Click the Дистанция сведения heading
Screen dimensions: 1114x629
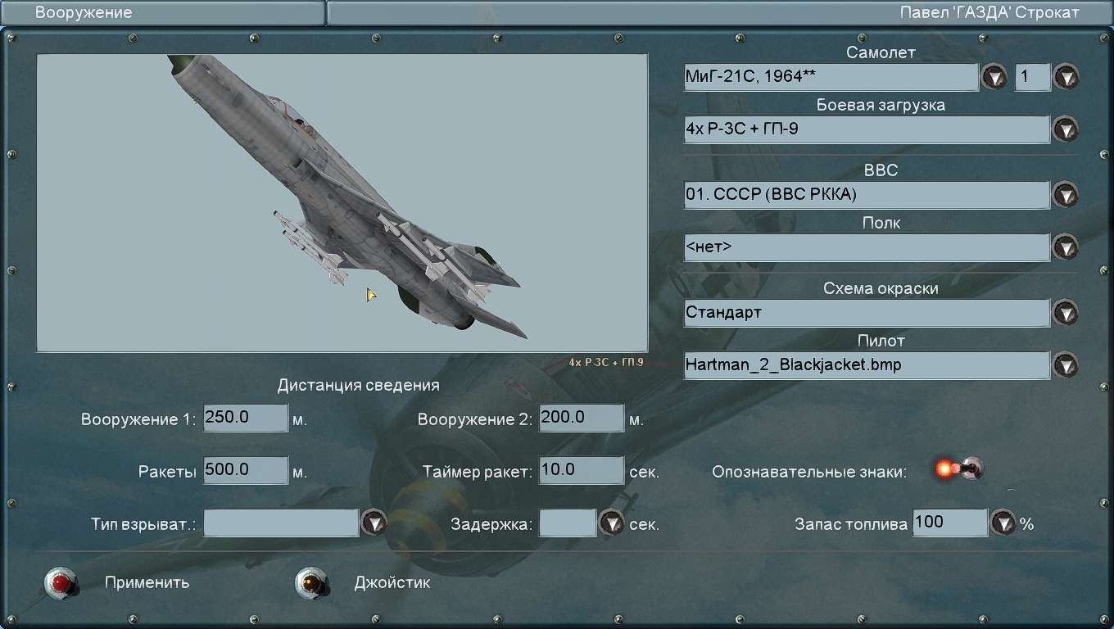359,385
